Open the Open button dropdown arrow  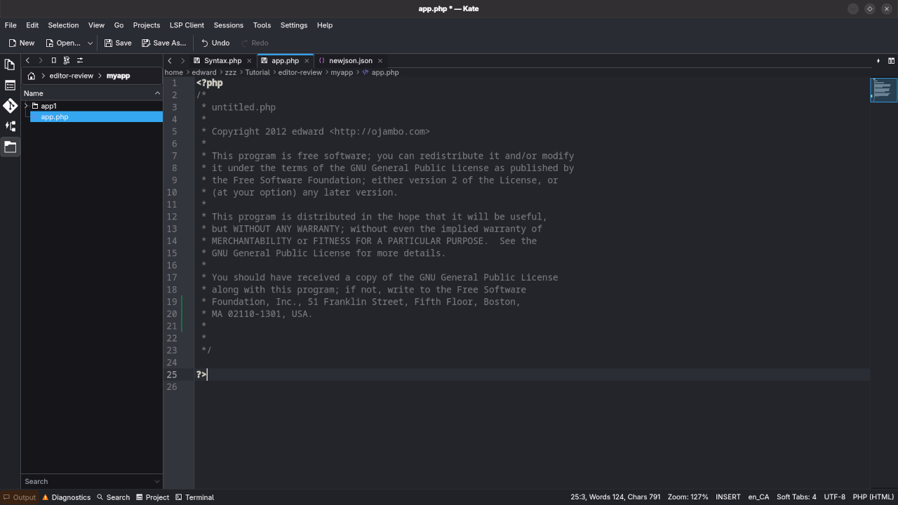(x=90, y=43)
